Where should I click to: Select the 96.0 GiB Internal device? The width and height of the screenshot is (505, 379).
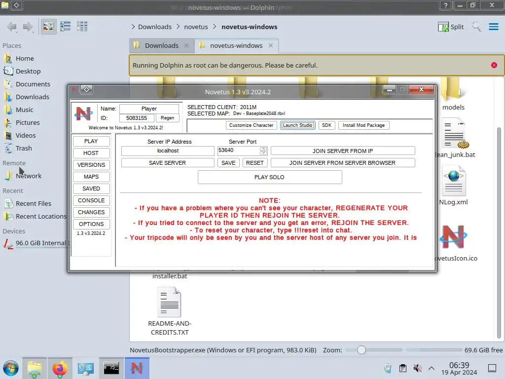click(40, 243)
